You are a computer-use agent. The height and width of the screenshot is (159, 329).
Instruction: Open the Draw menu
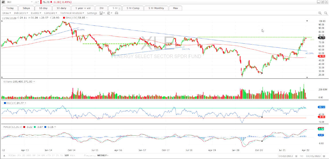tap(7, 13)
